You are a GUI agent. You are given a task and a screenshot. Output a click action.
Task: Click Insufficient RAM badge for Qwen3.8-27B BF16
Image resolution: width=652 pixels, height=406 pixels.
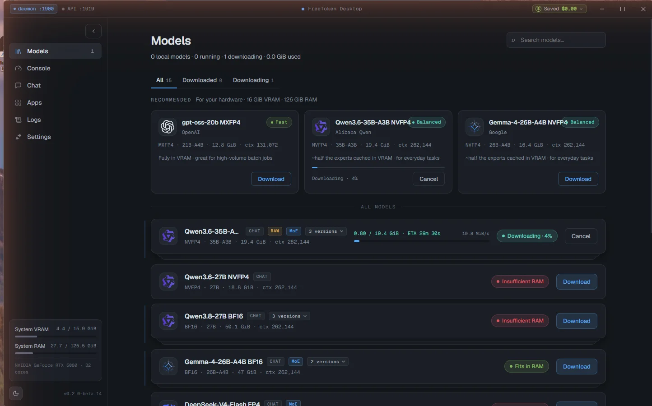[x=520, y=321]
